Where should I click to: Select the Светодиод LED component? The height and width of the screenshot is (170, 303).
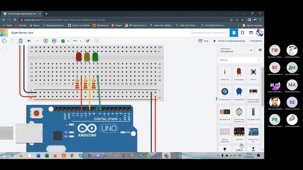pyautogui.click(x=239, y=74)
